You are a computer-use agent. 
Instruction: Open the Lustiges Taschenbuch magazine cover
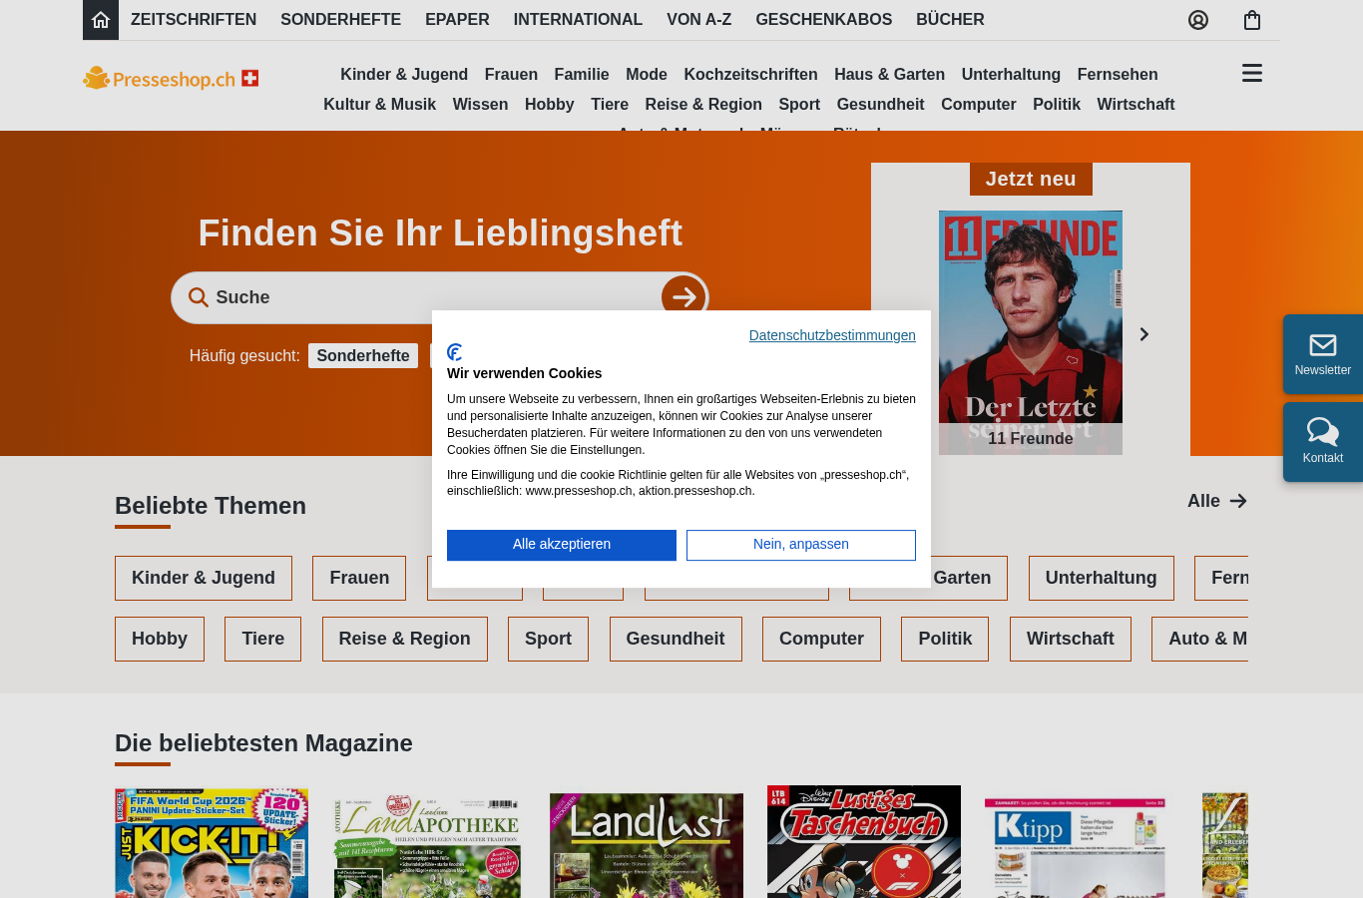[x=864, y=841]
